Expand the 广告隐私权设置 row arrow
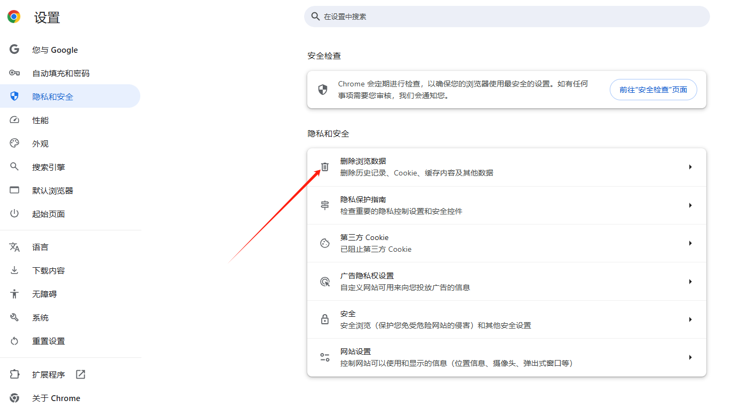741x408 pixels. click(x=690, y=282)
